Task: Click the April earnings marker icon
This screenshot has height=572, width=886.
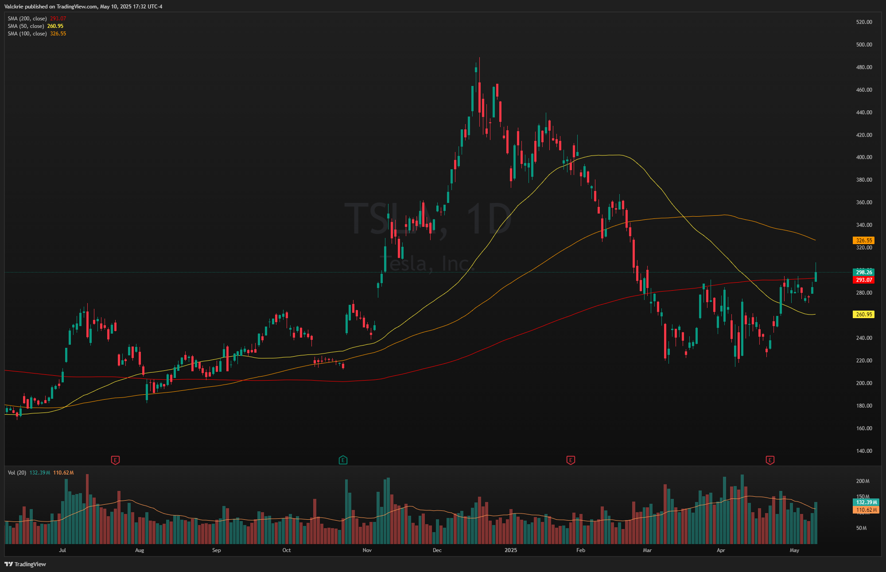Action: [770, 460]
